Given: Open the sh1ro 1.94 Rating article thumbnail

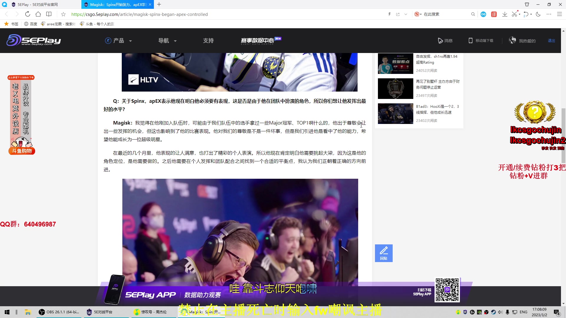Looking at the screenshot, I should (395, 64).
